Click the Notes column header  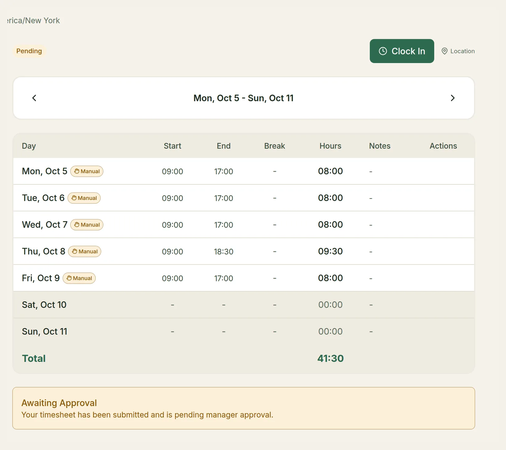pos(380,146)
